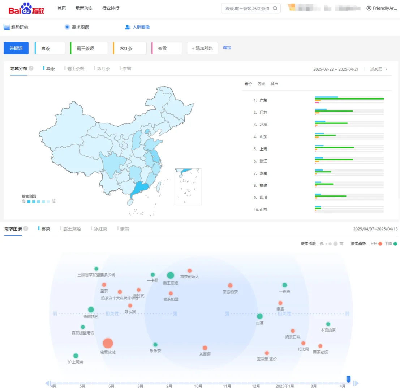Select 霸王茶姬 in 需求图谱 keyword toggles
The image size is (400, 391).
click(x=70, y=229)
